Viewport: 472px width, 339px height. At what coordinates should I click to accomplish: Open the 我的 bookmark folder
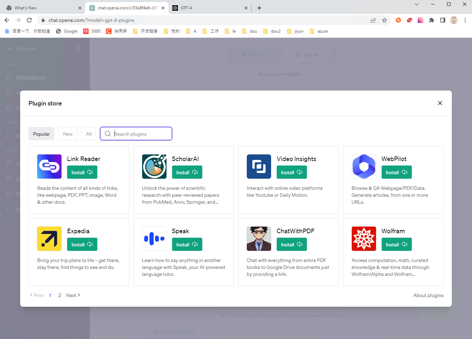[172, 31]
